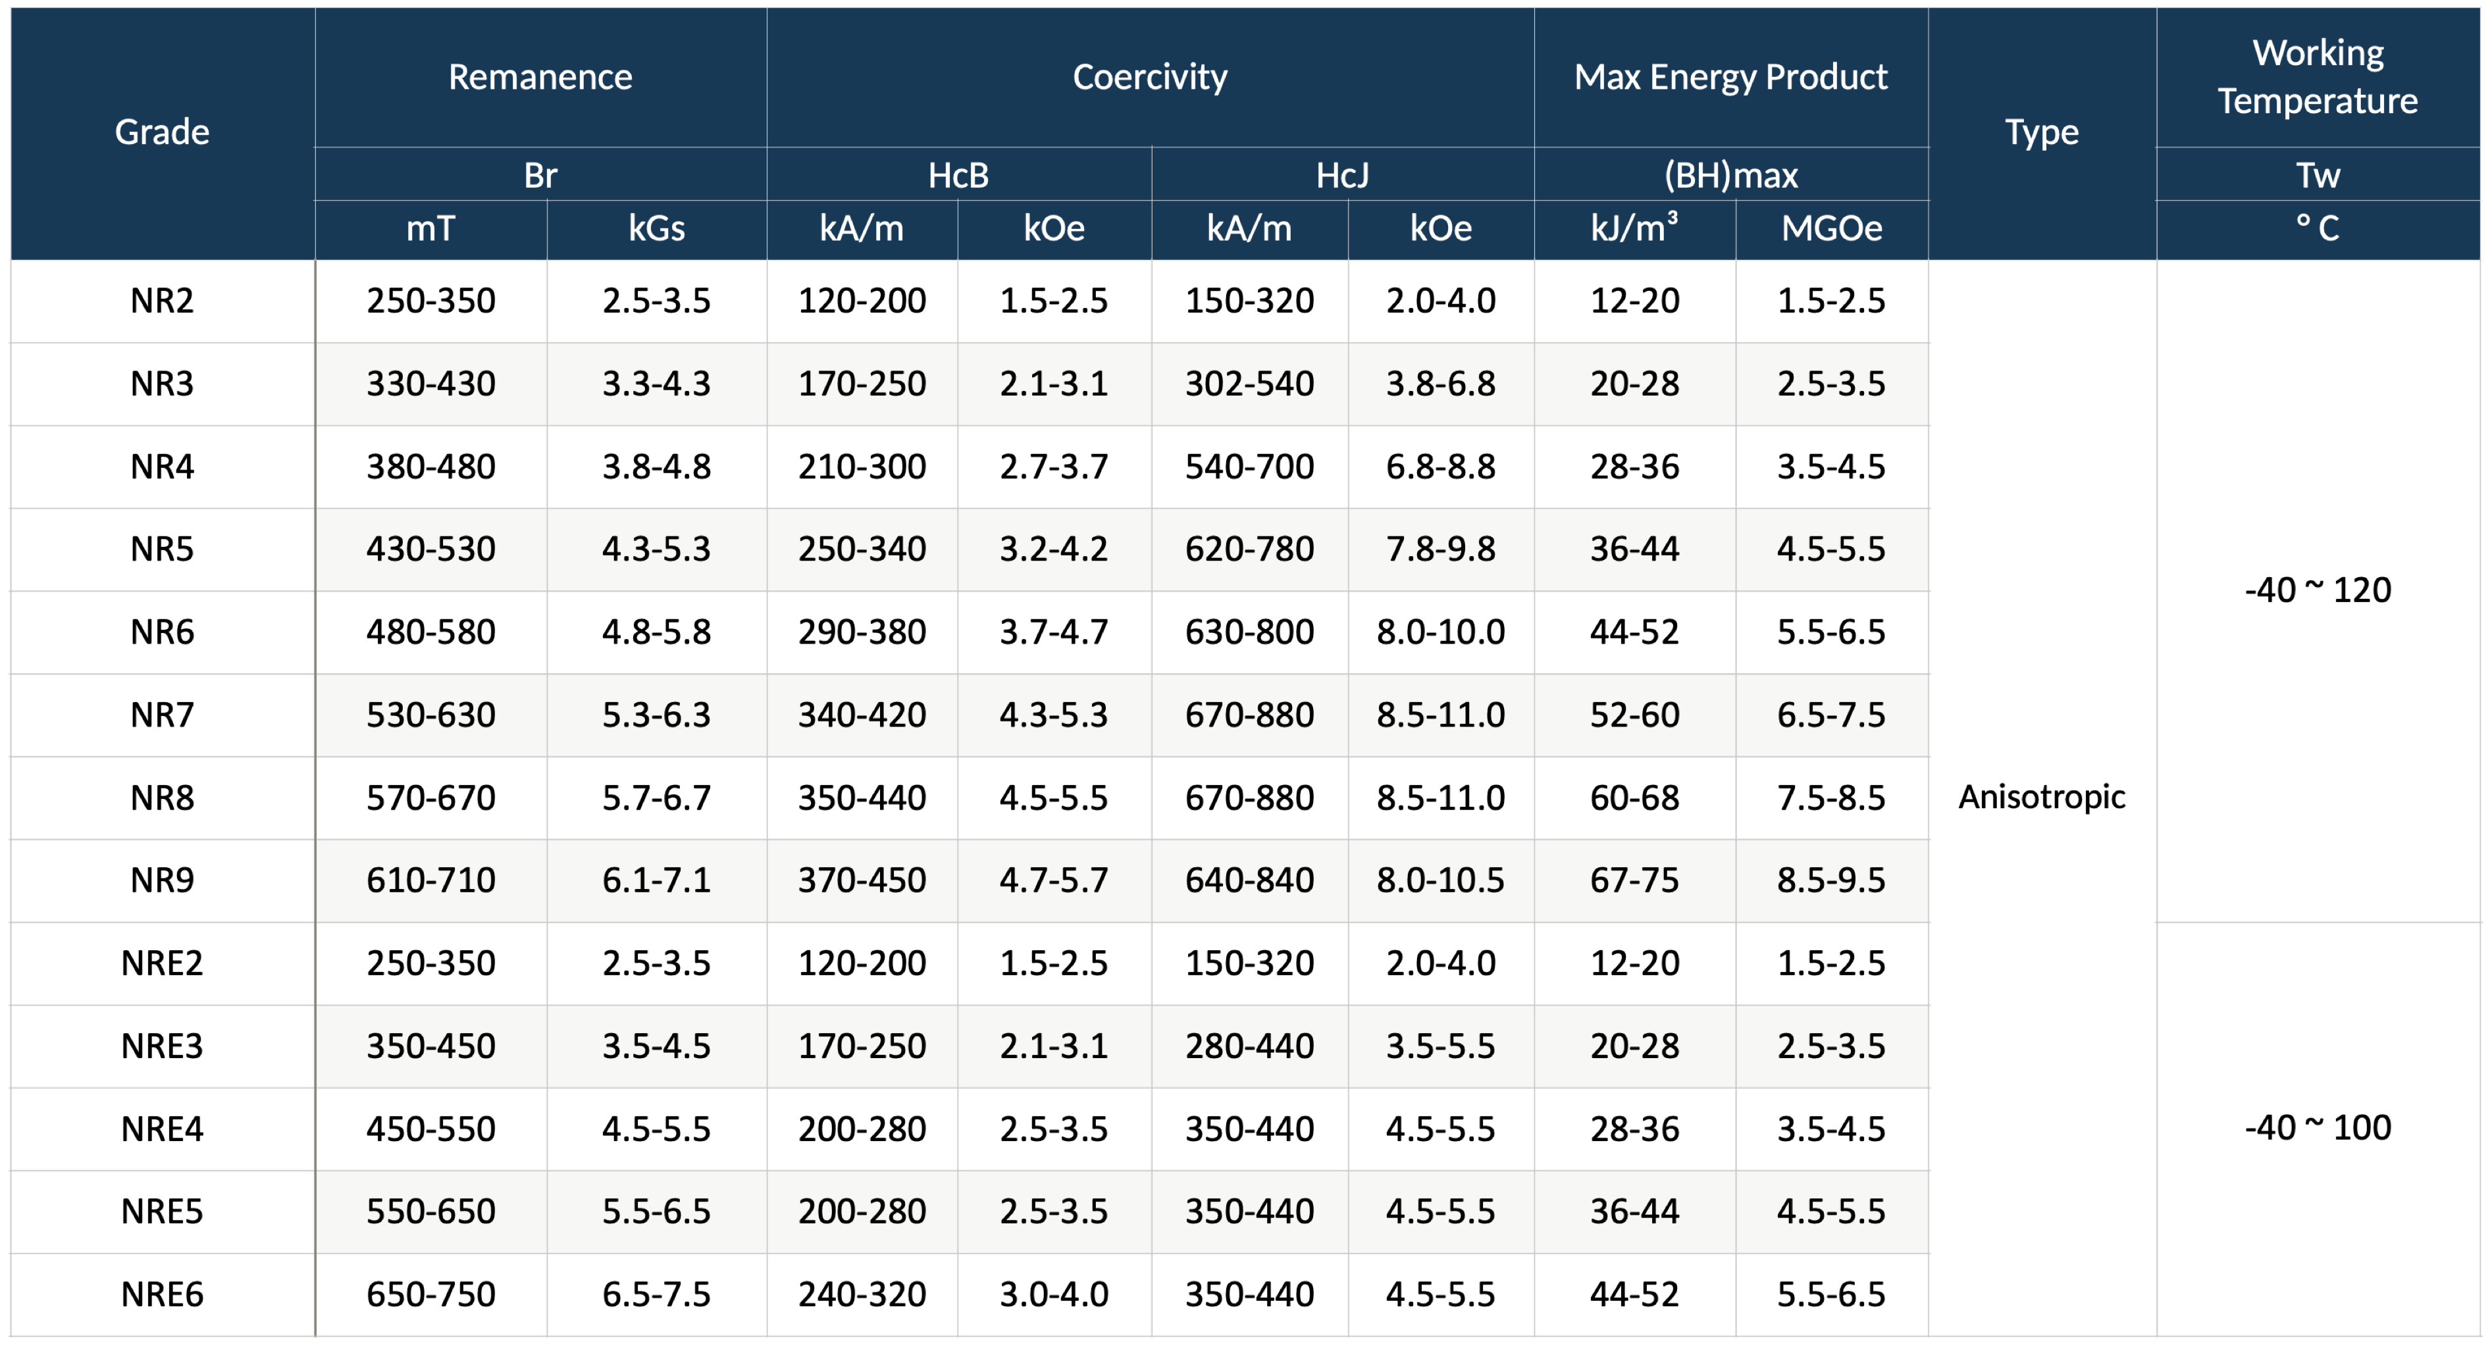Viewport: 2488px width, 1349px height.
Task: Click the Type column header
Action: (2041, 132)
